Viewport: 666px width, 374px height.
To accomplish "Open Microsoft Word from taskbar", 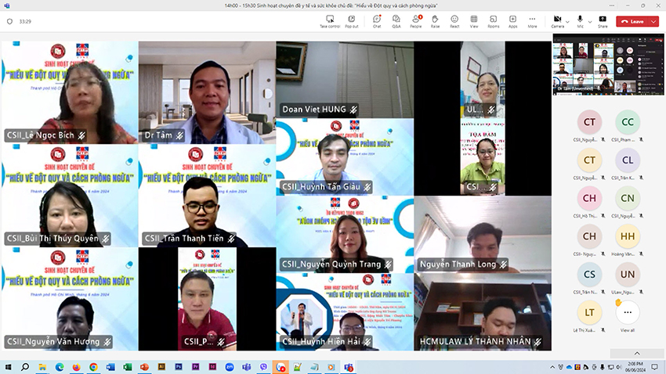I will coord(110,367).
